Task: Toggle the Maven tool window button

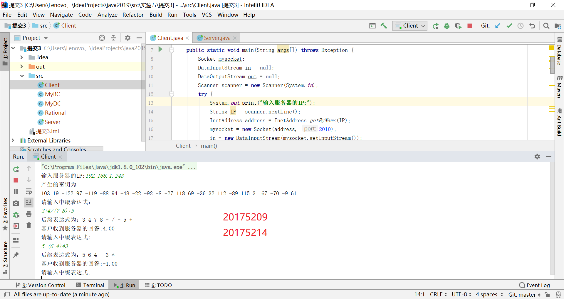Action: pos(559,86)
